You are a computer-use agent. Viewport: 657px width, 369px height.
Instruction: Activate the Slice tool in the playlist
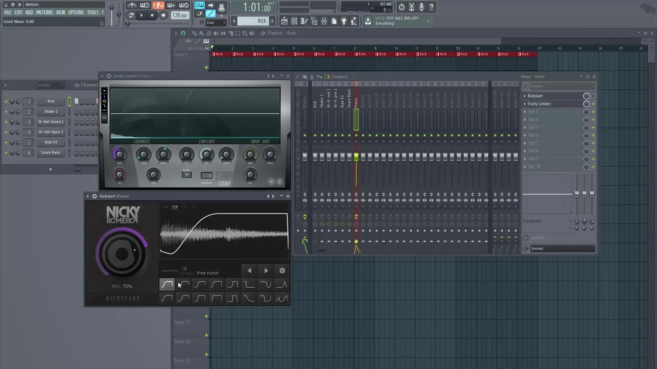tap(231, 33)
